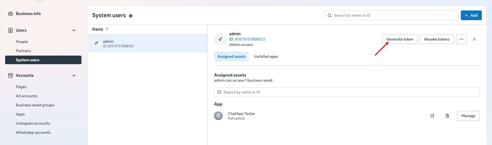Click the System users info icon
This screenshot has width=492, height=145.
131,16
